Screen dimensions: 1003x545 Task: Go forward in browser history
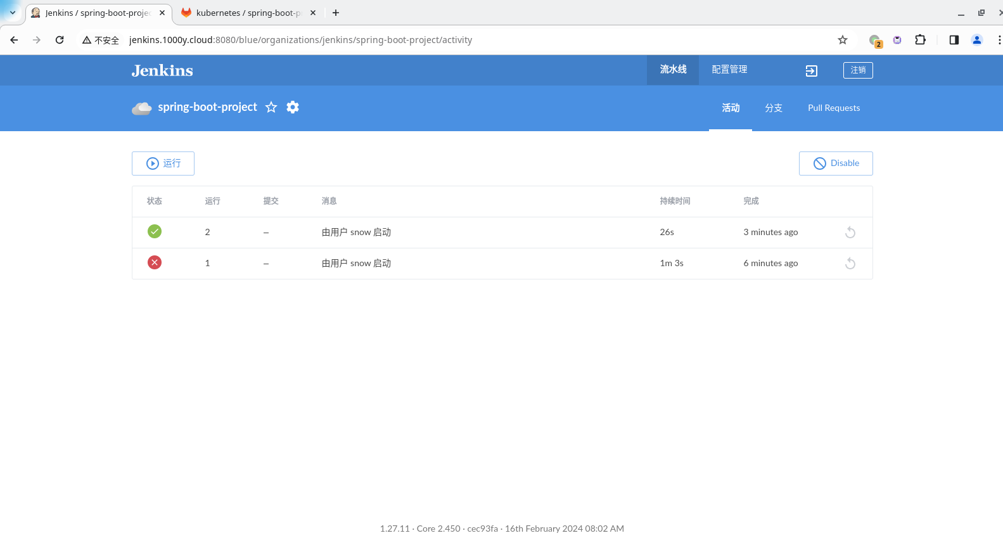(37, 40)
